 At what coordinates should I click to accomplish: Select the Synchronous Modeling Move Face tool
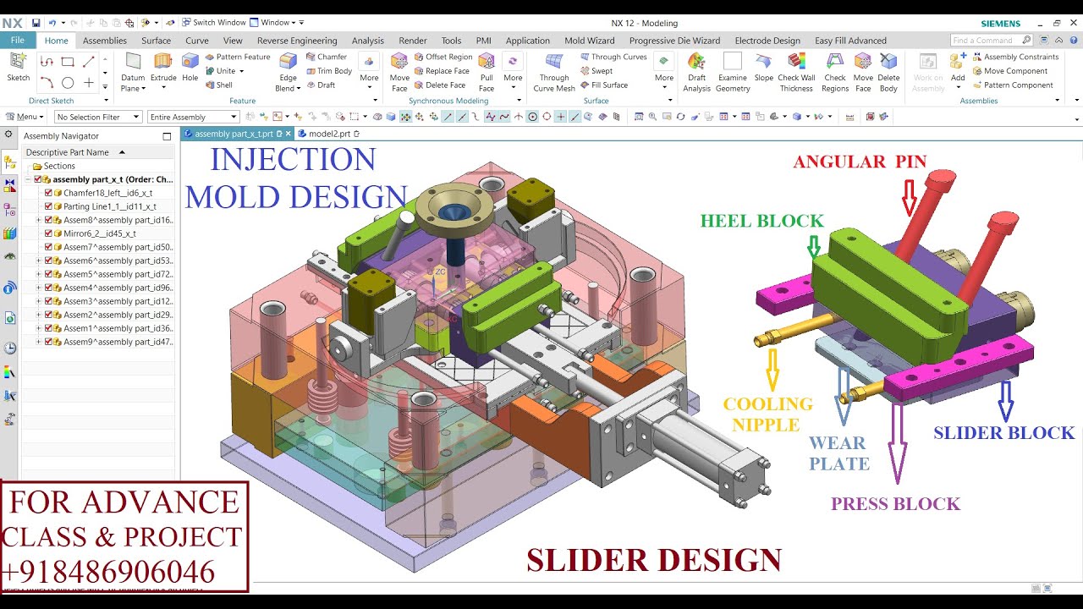399,72
